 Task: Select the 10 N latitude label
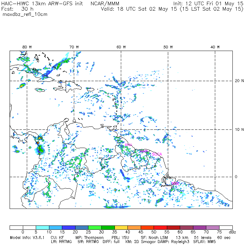point(239,129)
